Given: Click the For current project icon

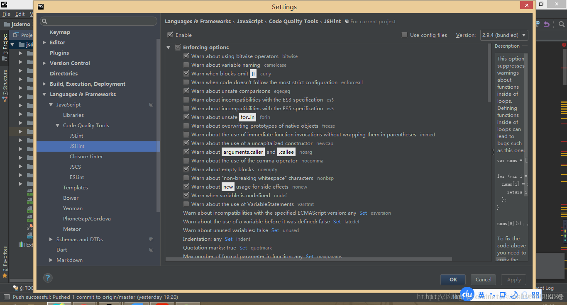Looking at the screenshot, I should pyautogui.click(x=347, y=22).
